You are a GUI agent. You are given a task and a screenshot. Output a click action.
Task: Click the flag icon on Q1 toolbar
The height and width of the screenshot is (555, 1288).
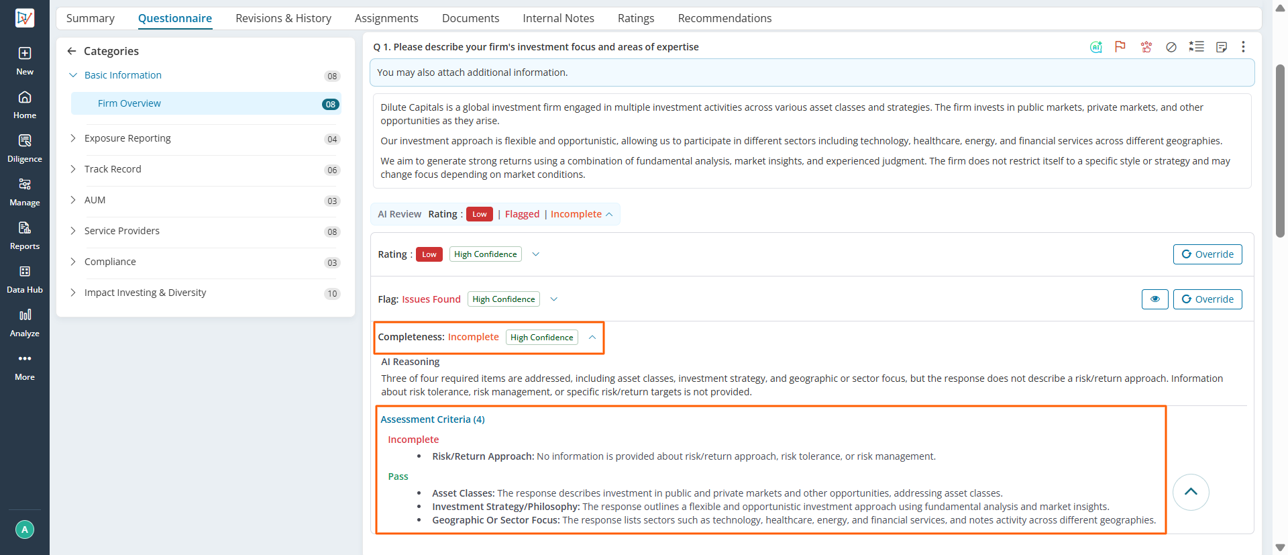(1120, 47)
